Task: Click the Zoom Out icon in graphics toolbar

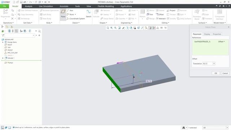Action: tap(115, 28)
